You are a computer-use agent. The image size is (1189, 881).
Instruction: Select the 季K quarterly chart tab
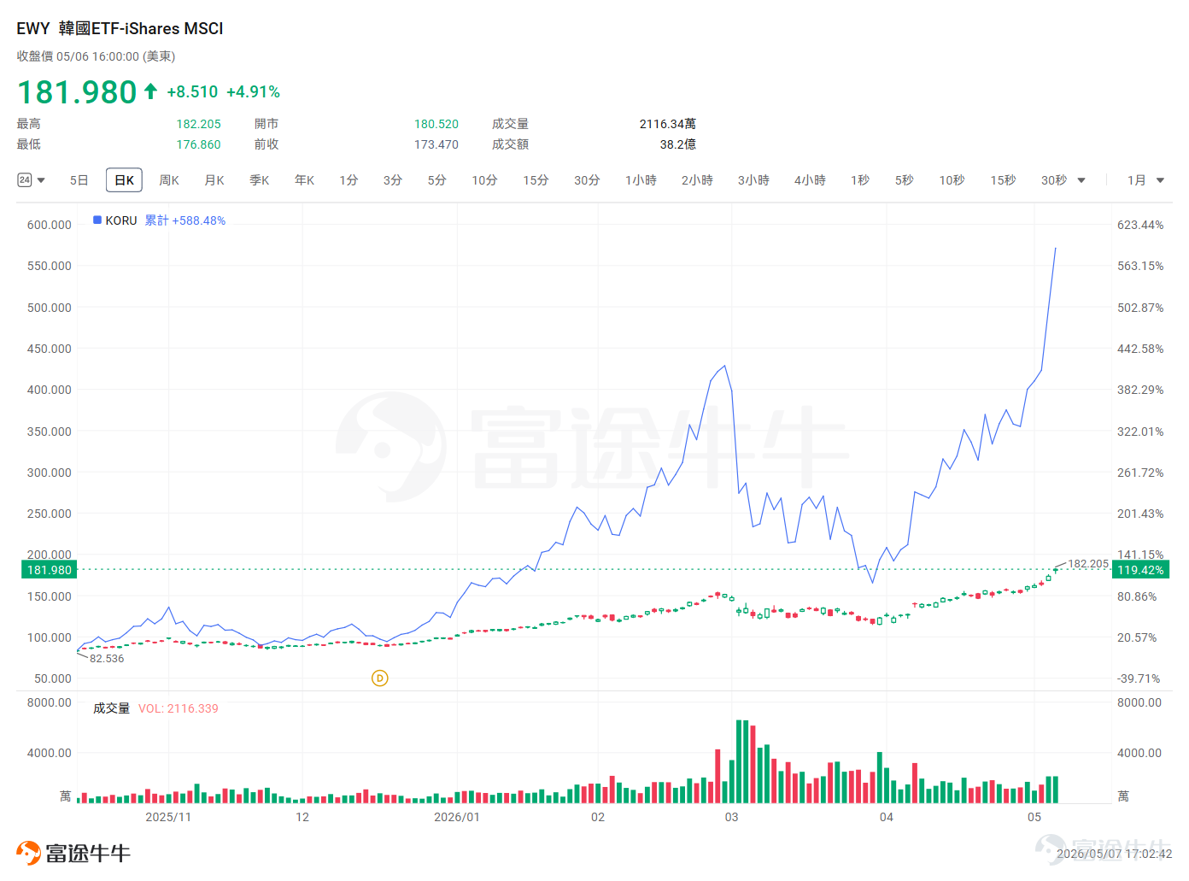coord(260,180)
